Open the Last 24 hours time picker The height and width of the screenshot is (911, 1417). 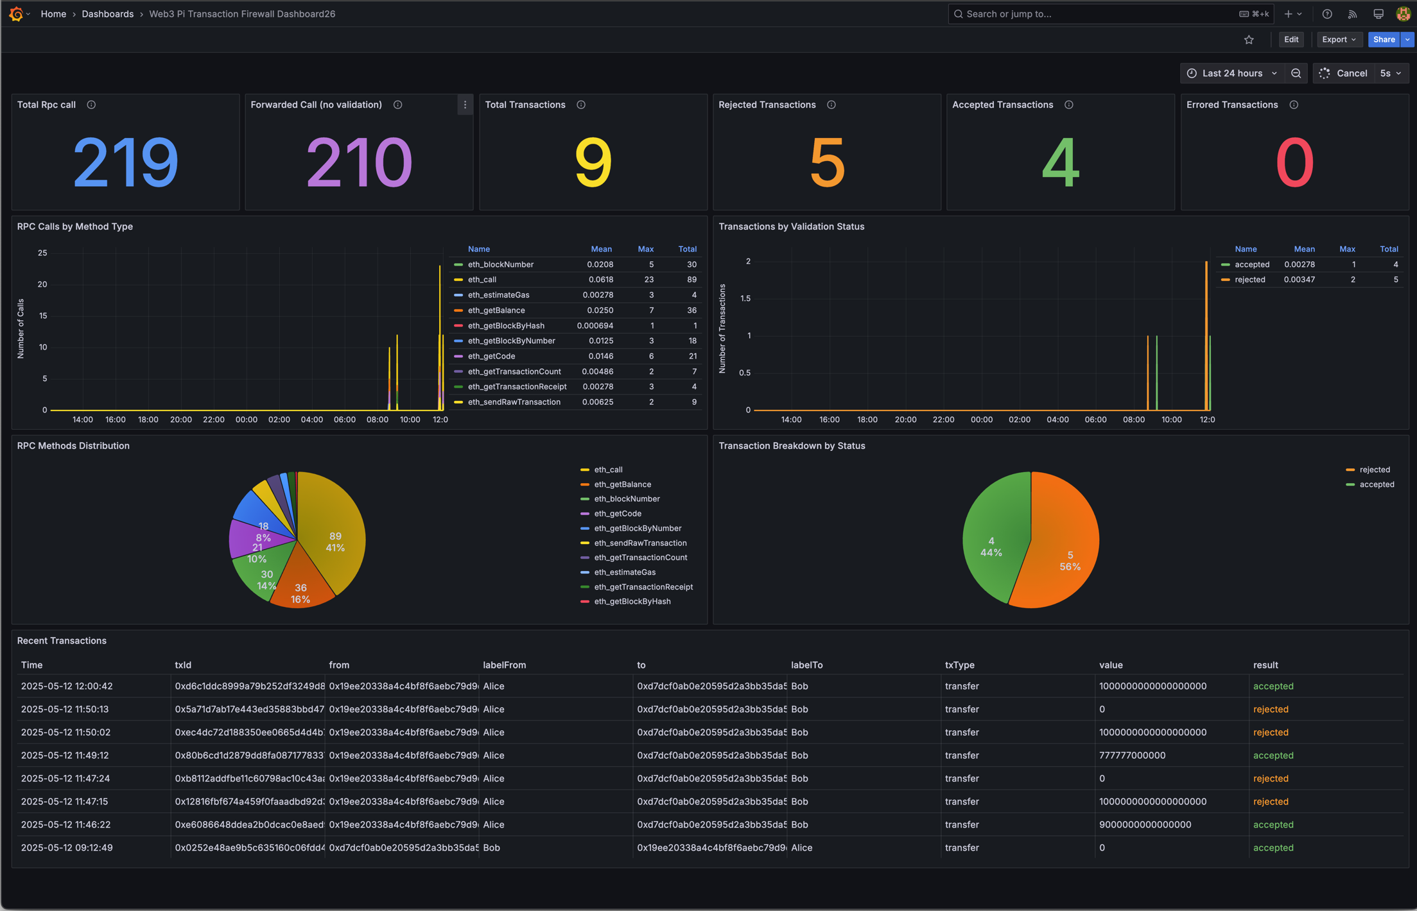click(1231, 72)
